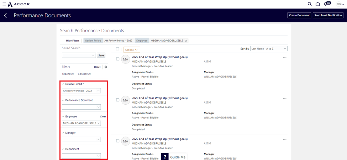Screen dimensions: 347x160
Task: Open the Employee MEGHAN ADAGIOBRUSSELS dropdown
Action: [82, 123]
